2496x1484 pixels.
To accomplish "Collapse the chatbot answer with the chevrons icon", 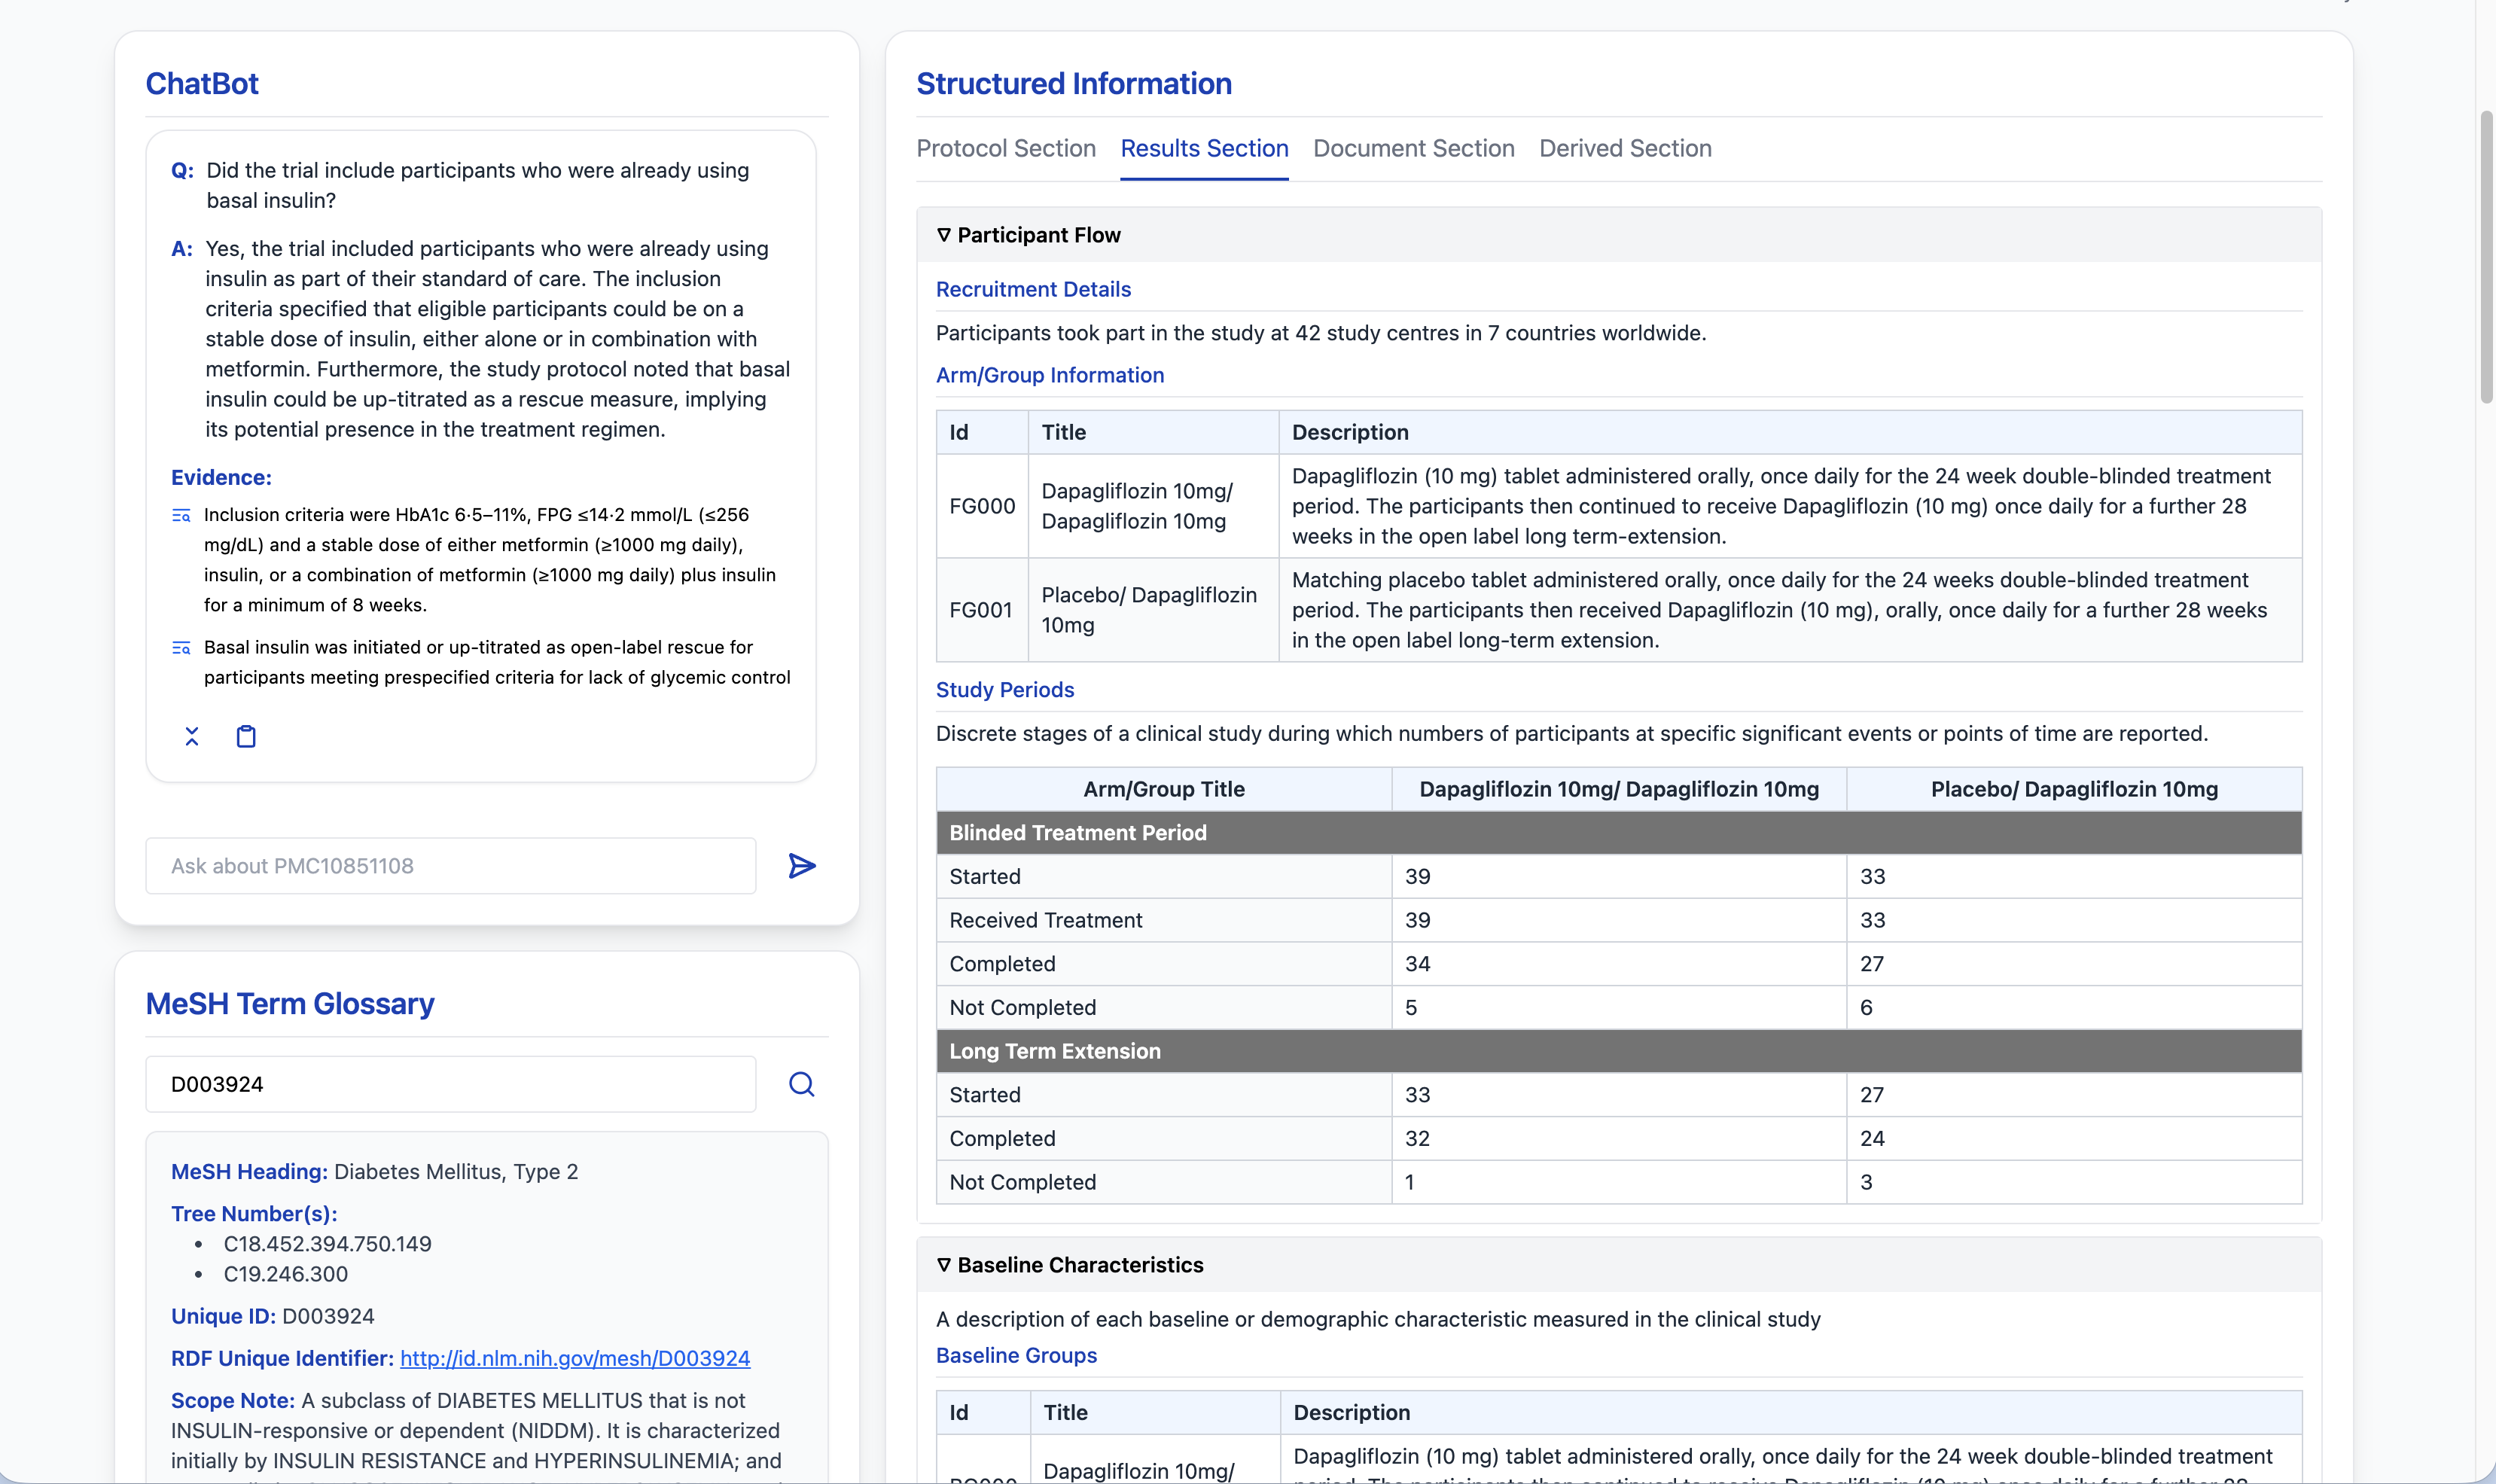I will click(x=192, y=737).
